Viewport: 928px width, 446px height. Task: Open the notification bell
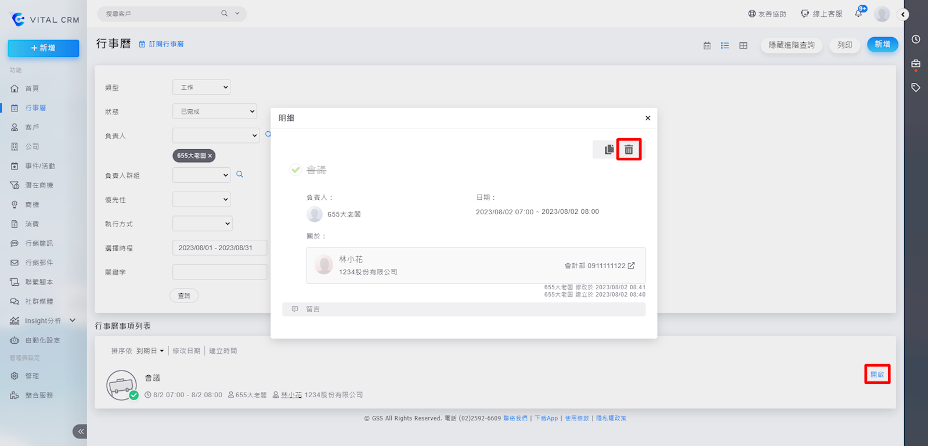(858, 13)
